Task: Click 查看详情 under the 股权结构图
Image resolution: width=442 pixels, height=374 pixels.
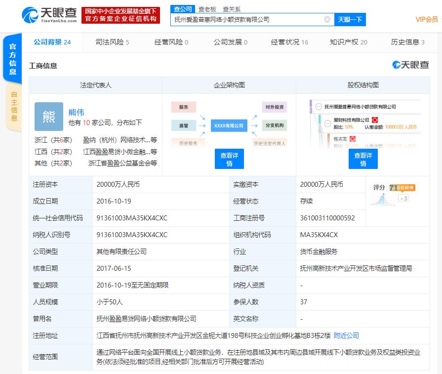Action: (x=363, y=159)
